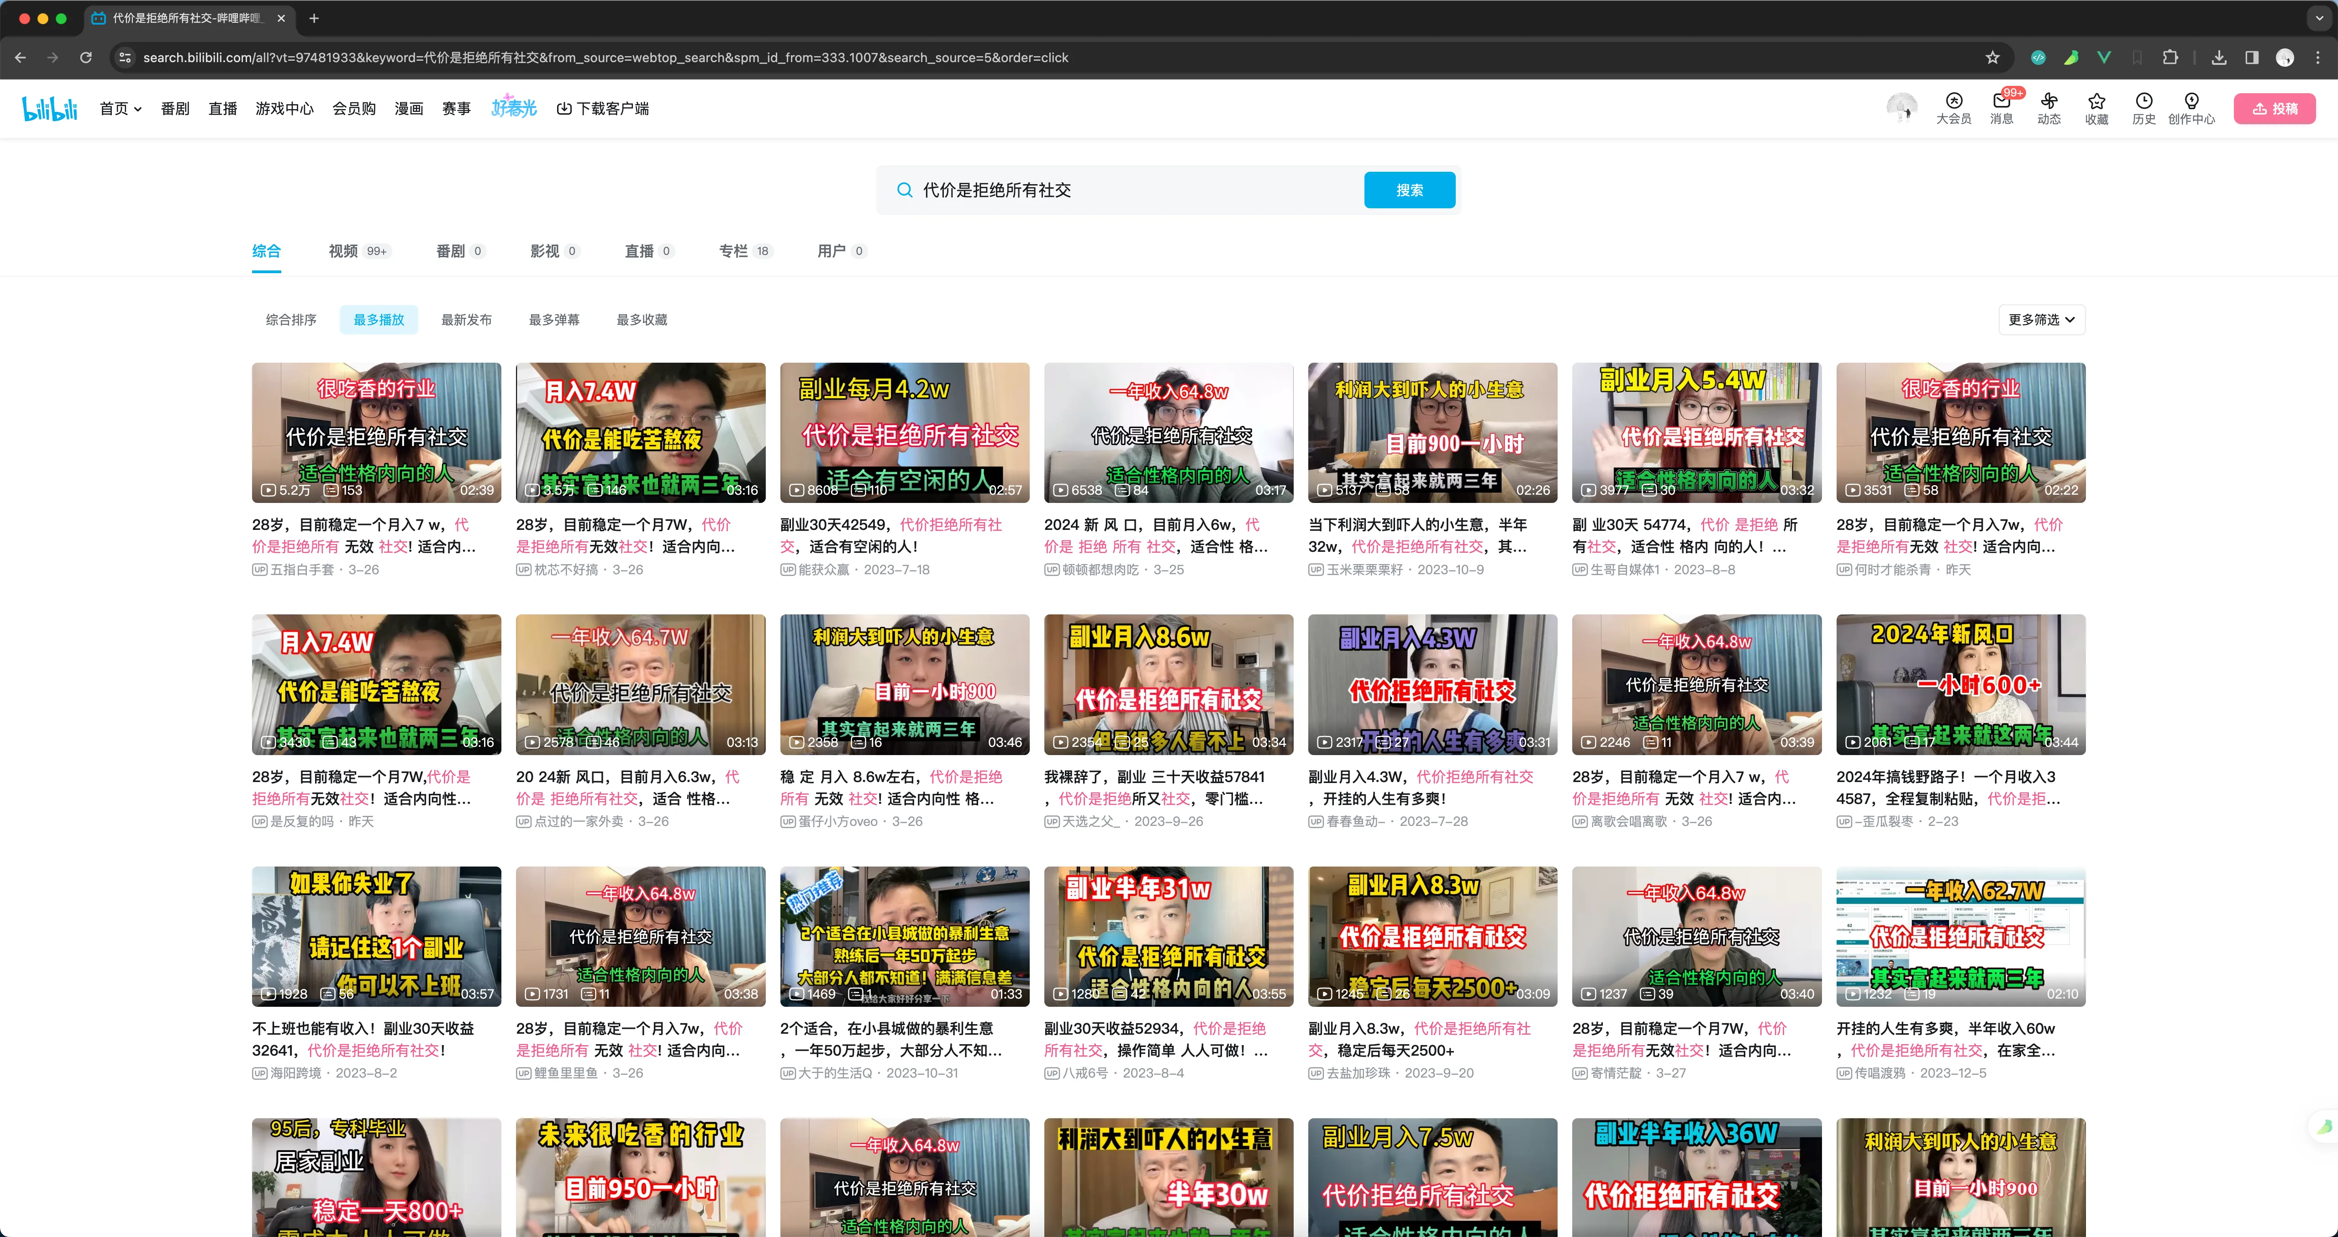Click the 好春光 spring banner logo
Viewport: 2338px width, 1237px height.
pyautogui.click(x=514, y=107)
